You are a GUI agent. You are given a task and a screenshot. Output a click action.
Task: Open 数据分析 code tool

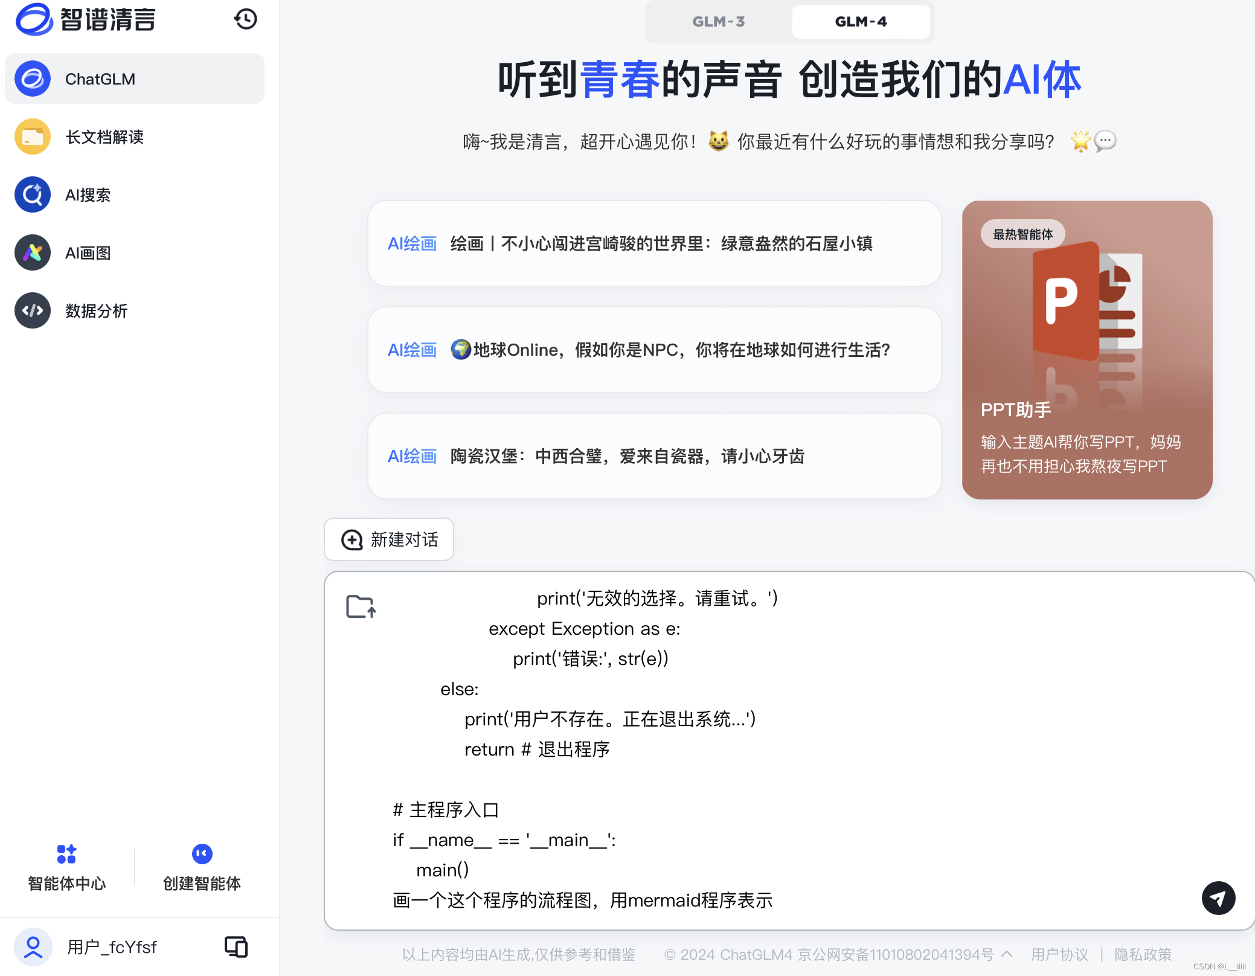click(x=96, y=311)
